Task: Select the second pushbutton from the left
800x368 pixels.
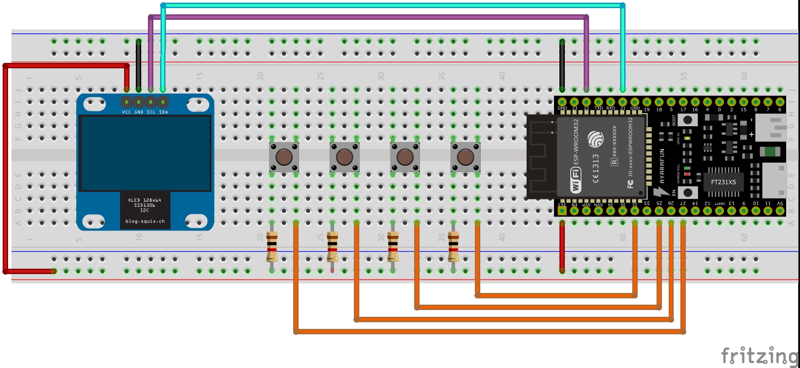Action: click(x=344, y=157)
